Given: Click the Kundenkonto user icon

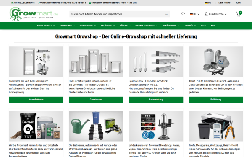Looking at the screenshot, I should [x=206, y=14].
